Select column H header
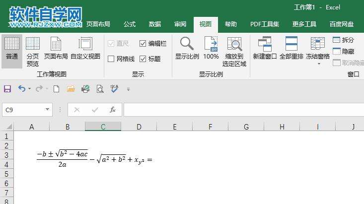364x204 pixels. pos(282,127)
